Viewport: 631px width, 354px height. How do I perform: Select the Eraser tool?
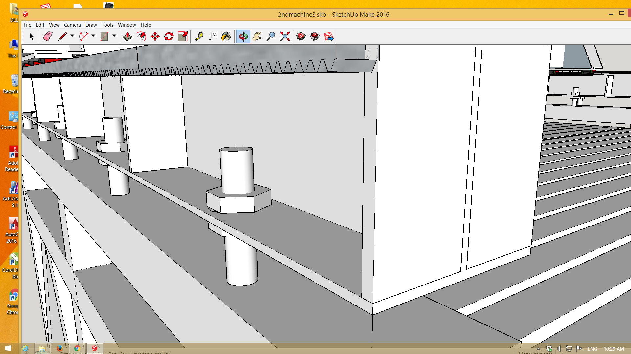[x=48, y=36]
